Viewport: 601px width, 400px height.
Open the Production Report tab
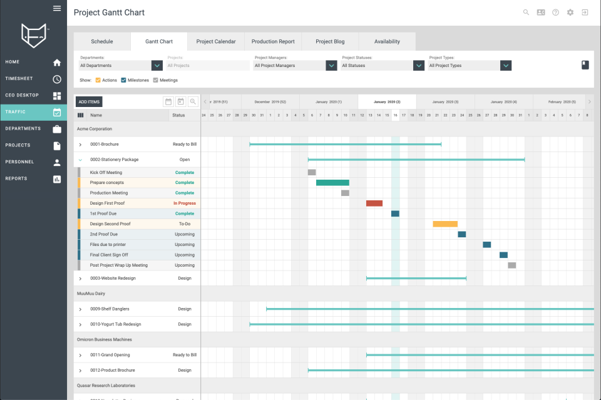pos(273,41)
